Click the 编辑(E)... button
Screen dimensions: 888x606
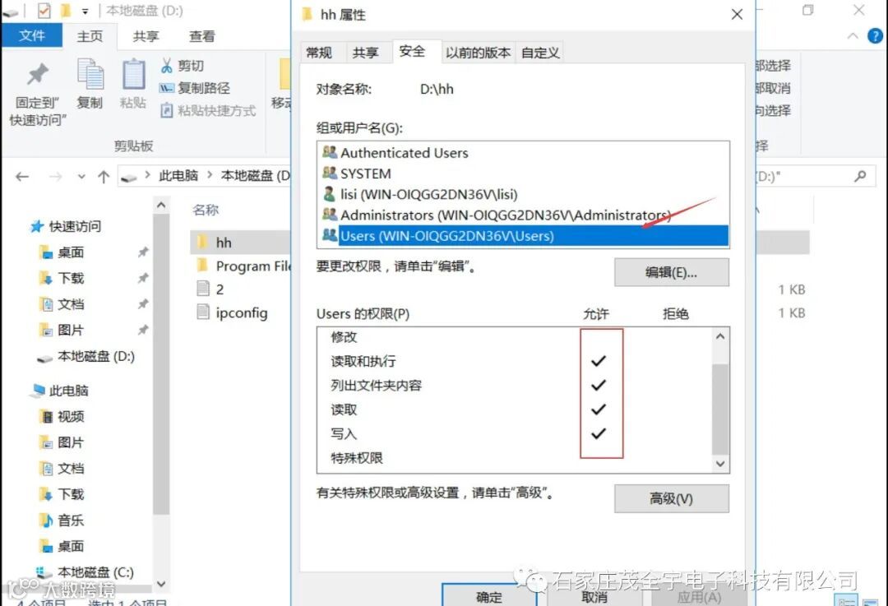tap(672, 272)
